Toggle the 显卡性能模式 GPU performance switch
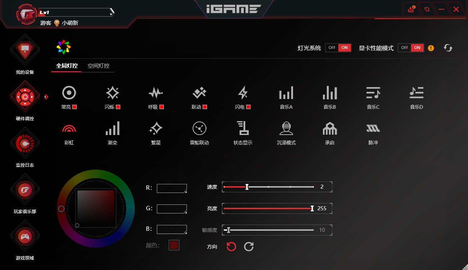 (x=411, y=48)
